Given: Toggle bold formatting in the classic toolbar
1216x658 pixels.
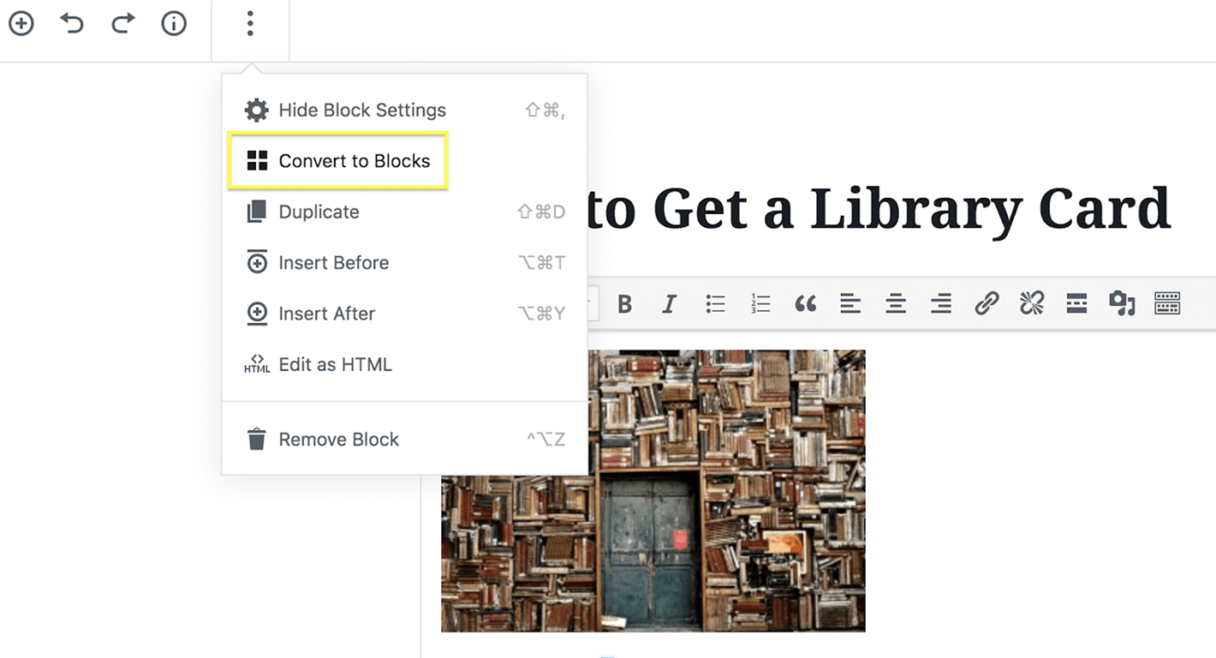Looking at the screenshot, I should coord(625,303).
